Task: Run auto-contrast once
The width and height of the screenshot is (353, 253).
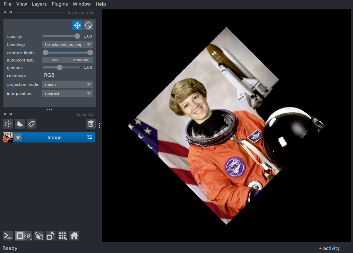Action: pos(55,60)
